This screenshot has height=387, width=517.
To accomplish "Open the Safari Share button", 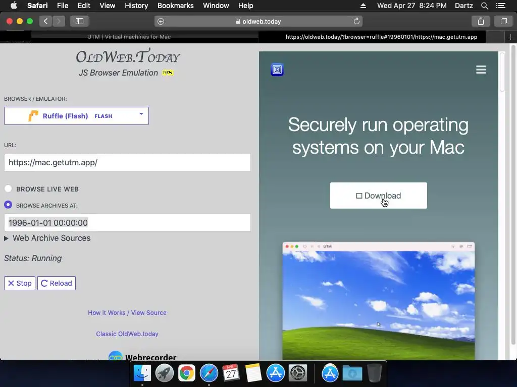I will 481,21.
